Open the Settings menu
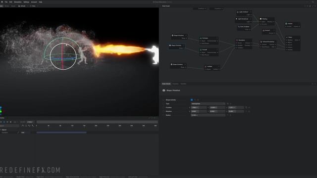This screenshot has width=317, height=178. click(x=26, y=2)
